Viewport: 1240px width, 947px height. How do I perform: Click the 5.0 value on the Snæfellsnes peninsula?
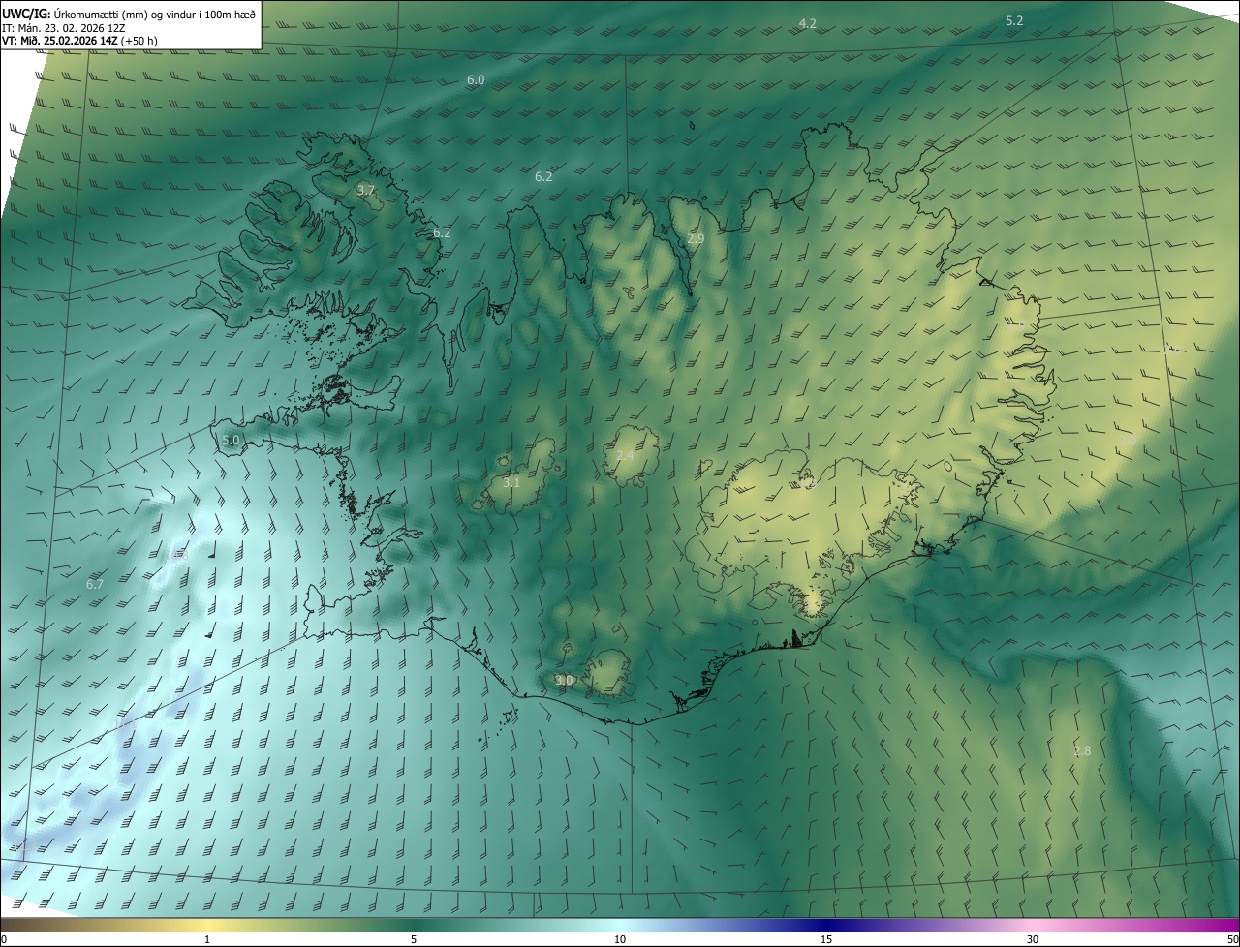(231, 441)
